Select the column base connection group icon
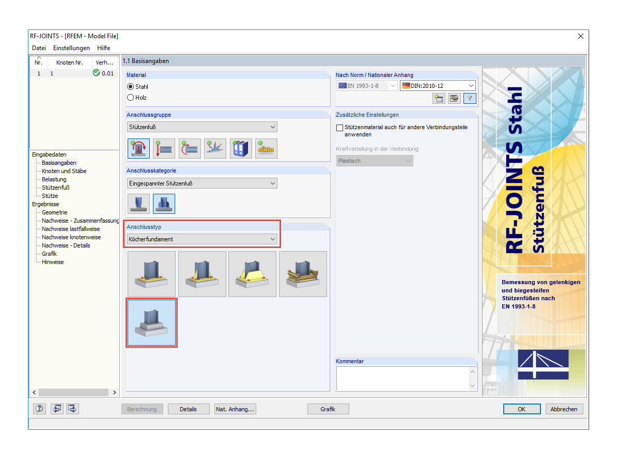 coord(138,149)
